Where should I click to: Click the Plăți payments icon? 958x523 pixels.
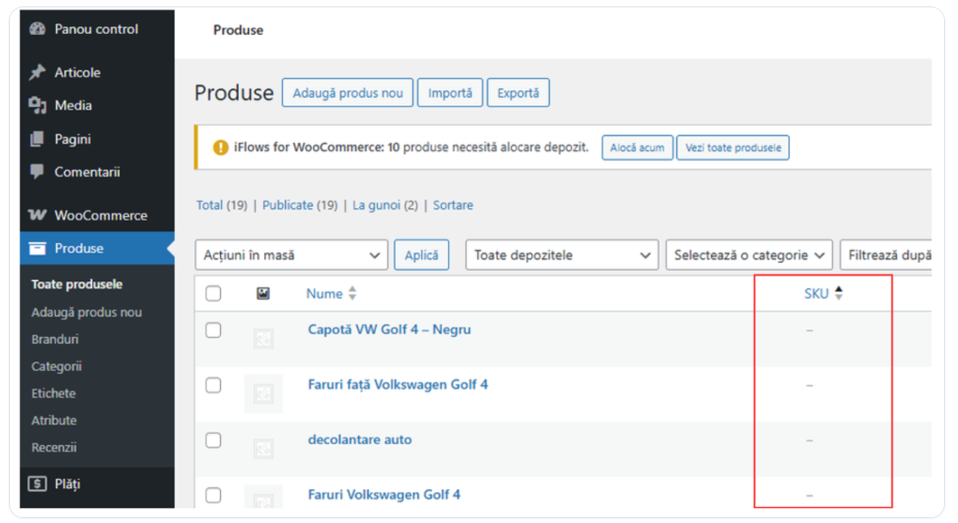click(x=37, y=484)
